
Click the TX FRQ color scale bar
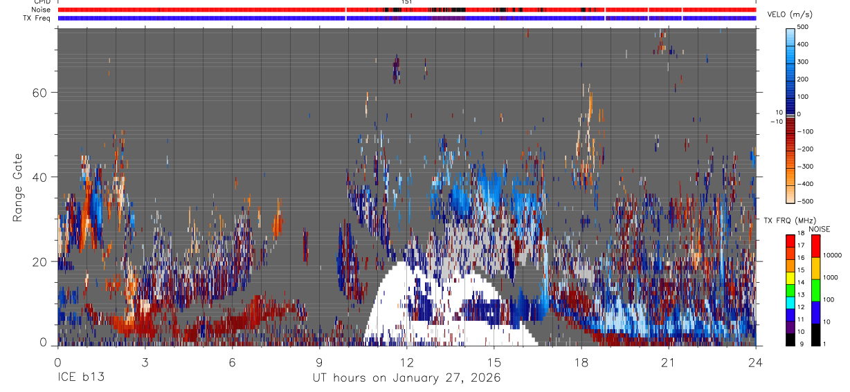pos(790,290)
